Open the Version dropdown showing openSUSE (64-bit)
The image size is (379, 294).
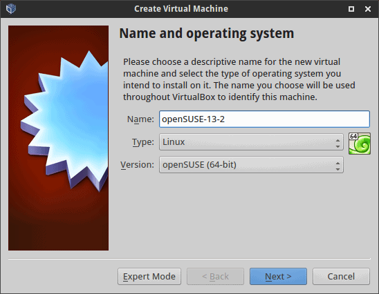(x=251, y=165)
